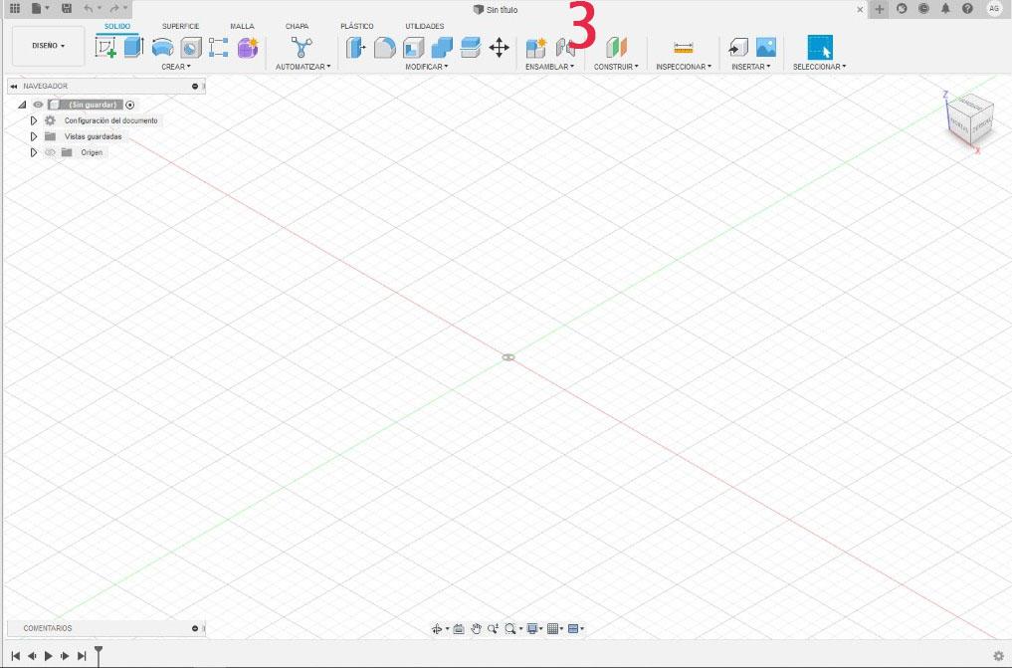Switch to the SÓLIDO tab
The image size is (1012, 668).
coord(117,27)
